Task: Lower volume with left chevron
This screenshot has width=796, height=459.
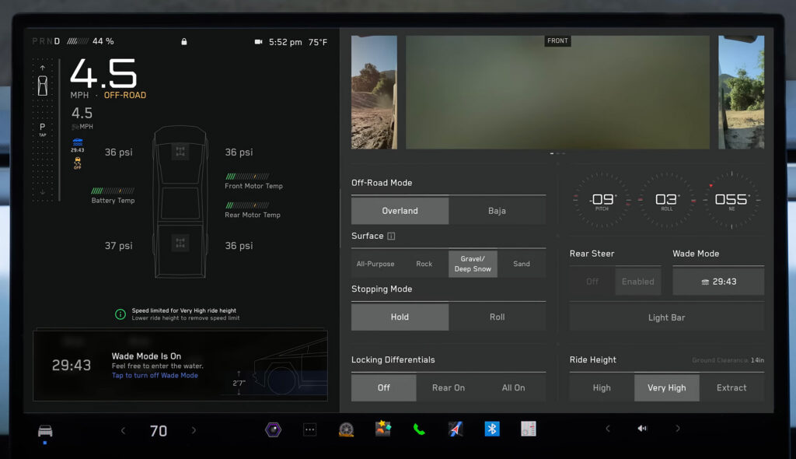Action: [x=608, y=429]
